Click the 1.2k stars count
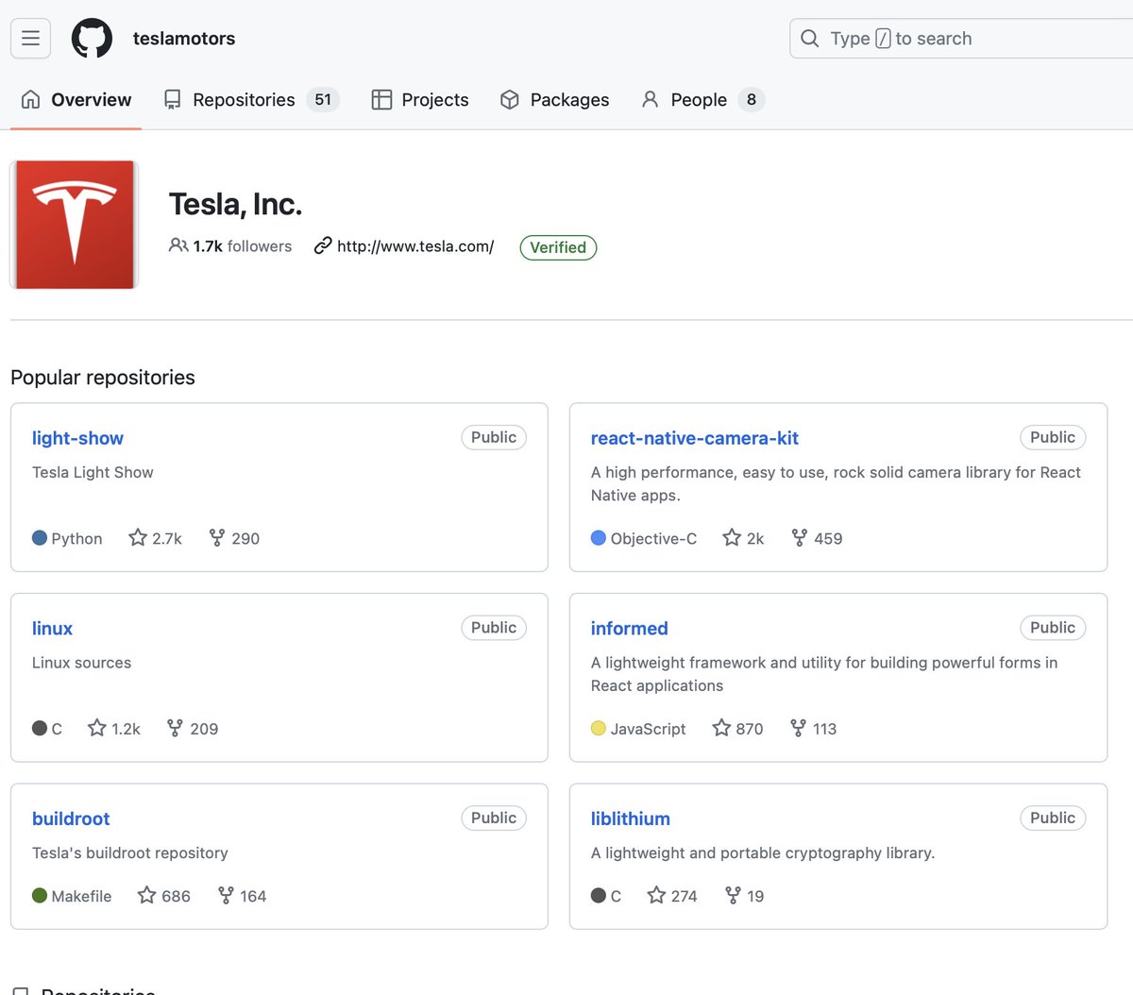The image size is (1133, 995). (x=126, y=729)
